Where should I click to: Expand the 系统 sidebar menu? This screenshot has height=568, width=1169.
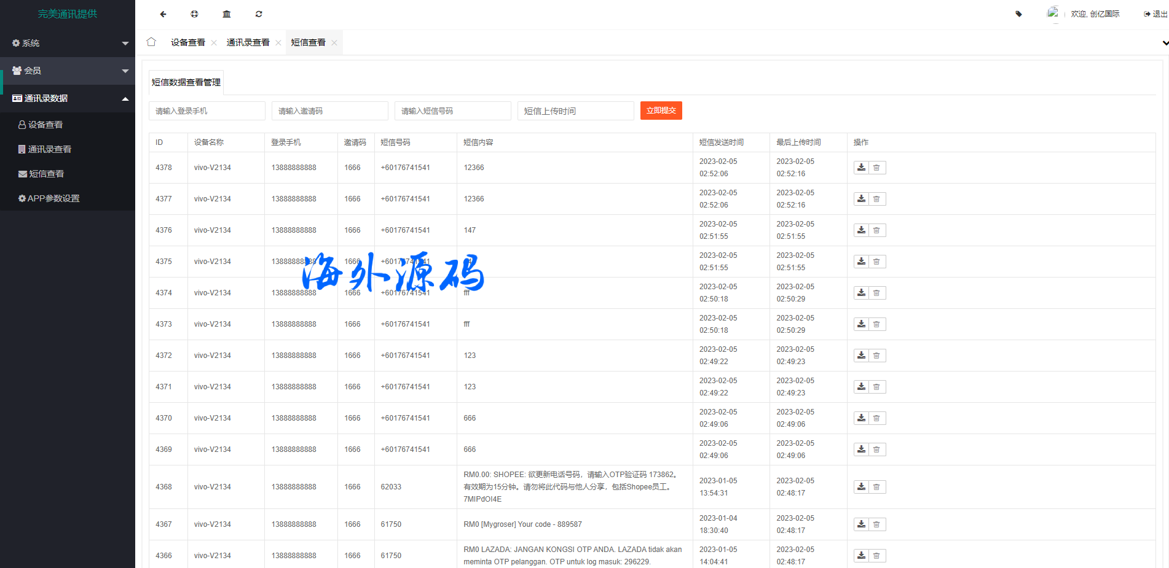pyautogui.click(x=68, y=43)
